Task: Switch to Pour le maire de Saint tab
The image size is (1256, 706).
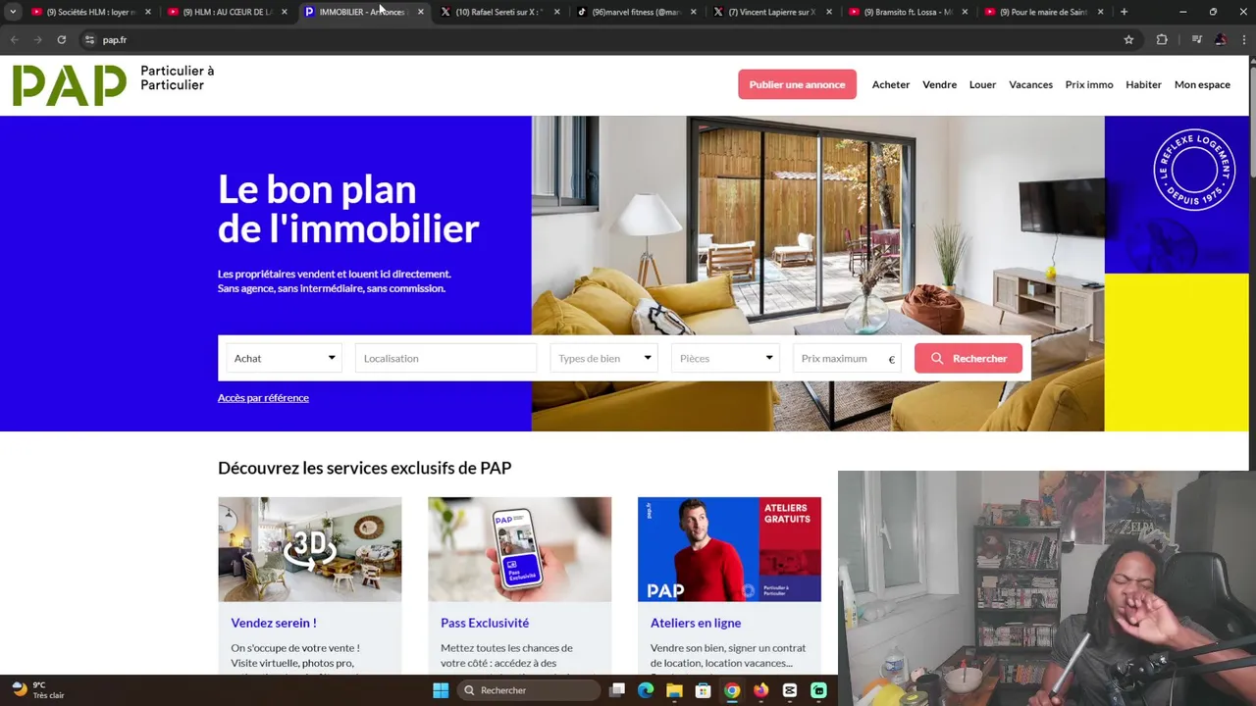Action: tap(1042, 12)
